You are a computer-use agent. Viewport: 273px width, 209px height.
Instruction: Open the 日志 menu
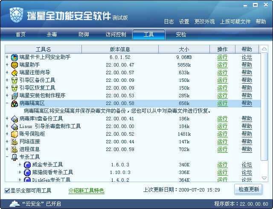click(169, 22)
